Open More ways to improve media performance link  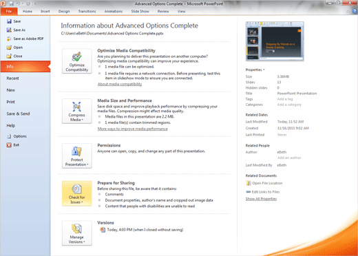coord(133,129)
